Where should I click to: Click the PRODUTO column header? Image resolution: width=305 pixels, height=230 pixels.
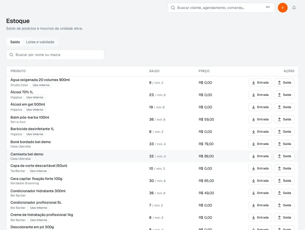(18, 71)
